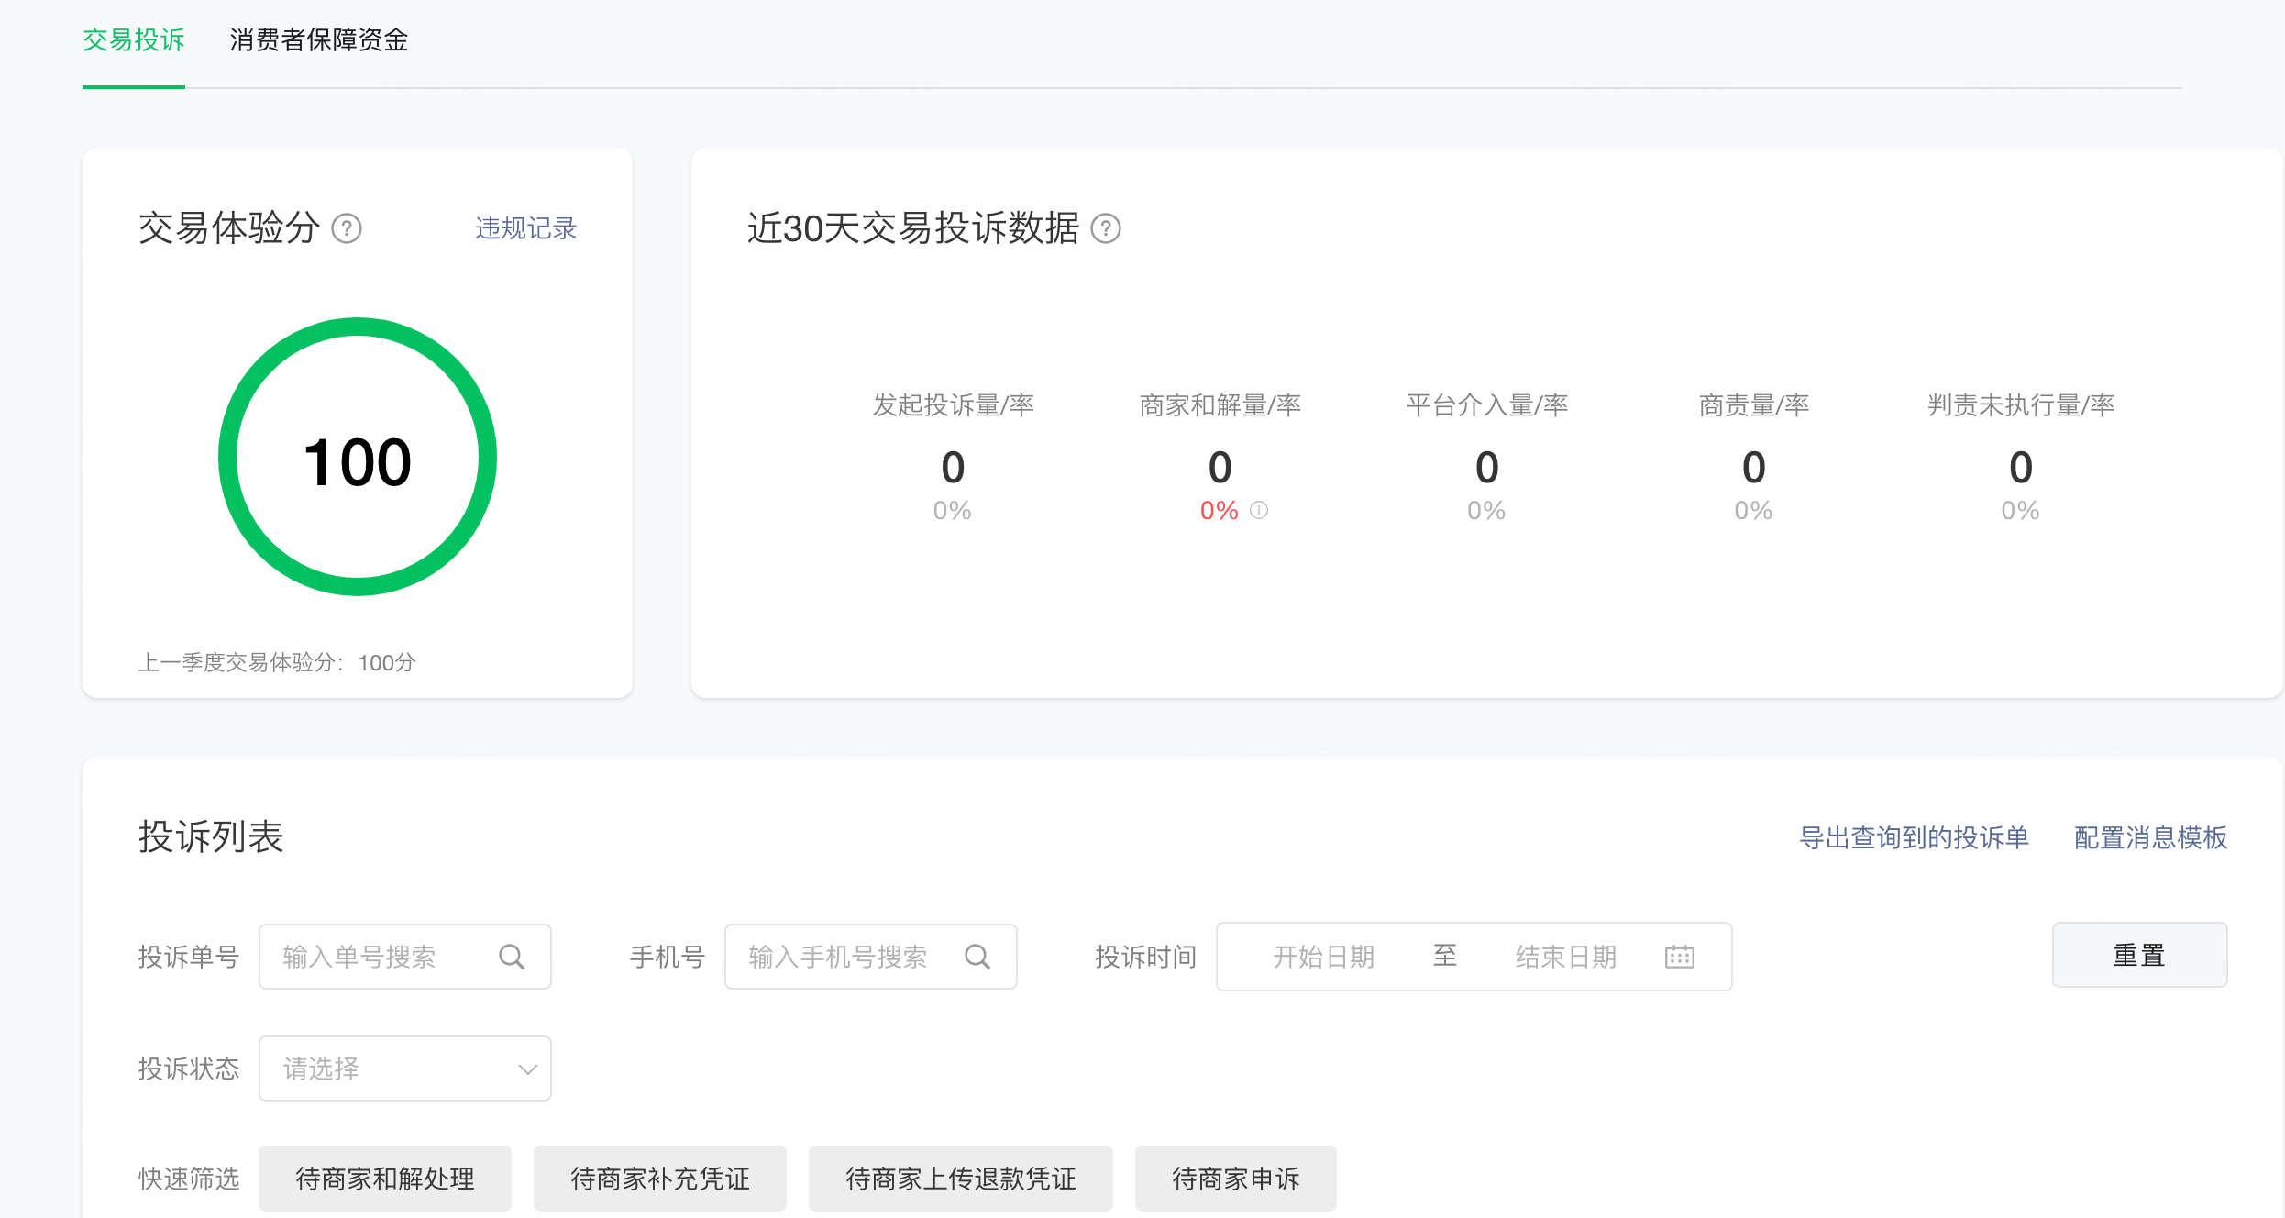
Task: Click info icon beside red 0%
Action: click(1260, 510)
